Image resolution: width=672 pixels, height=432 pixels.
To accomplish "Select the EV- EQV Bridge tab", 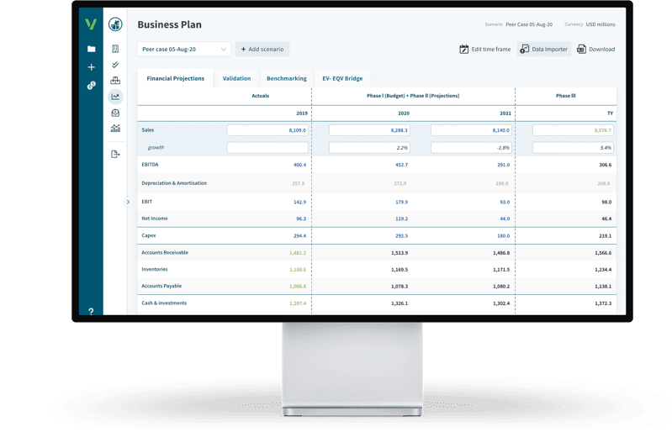I will (x=342, y=78).
